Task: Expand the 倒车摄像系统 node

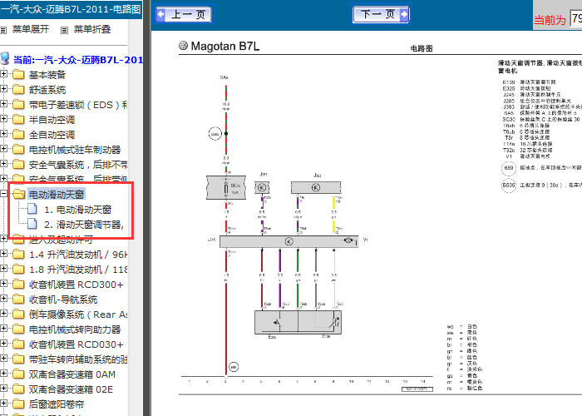Action: coord(3,314)
